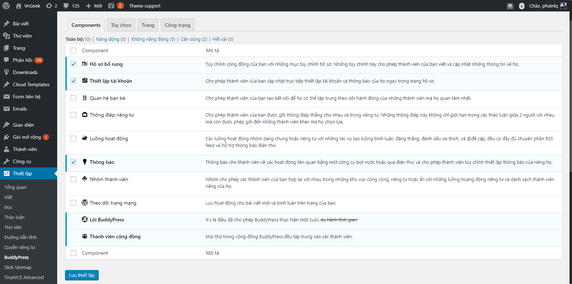Screen dimensions: 572x284
Task: Click Công cụ wrench icon
Action: [6, 161]
